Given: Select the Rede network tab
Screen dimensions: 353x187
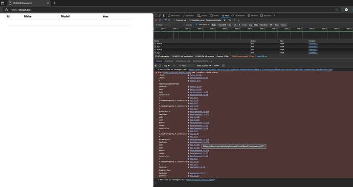Looking at the screenshot, I should (x=226, y=15).
